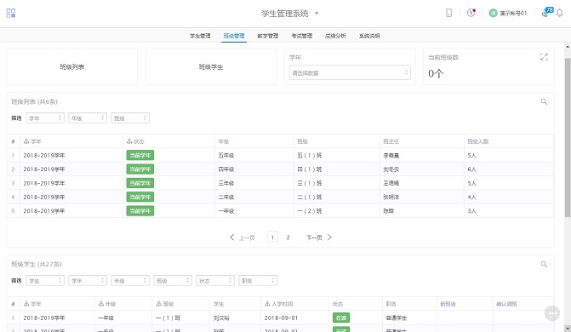Switch to the 成绩分析 tab

[335, 36]
